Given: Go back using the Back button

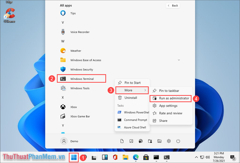Looking at the screenshot, I should pyautogui.click(x=173, y=5).
